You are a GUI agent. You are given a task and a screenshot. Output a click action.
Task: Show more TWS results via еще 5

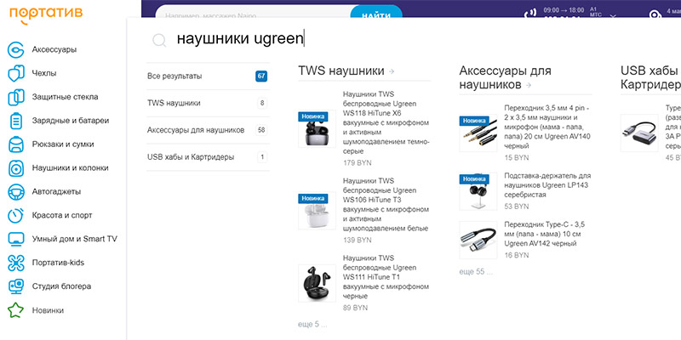312,325
